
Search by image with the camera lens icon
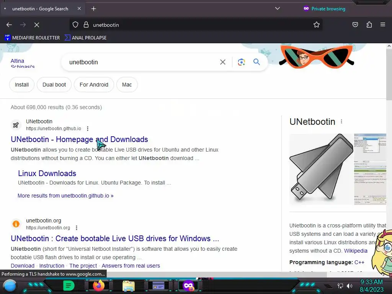coord(241,62)
